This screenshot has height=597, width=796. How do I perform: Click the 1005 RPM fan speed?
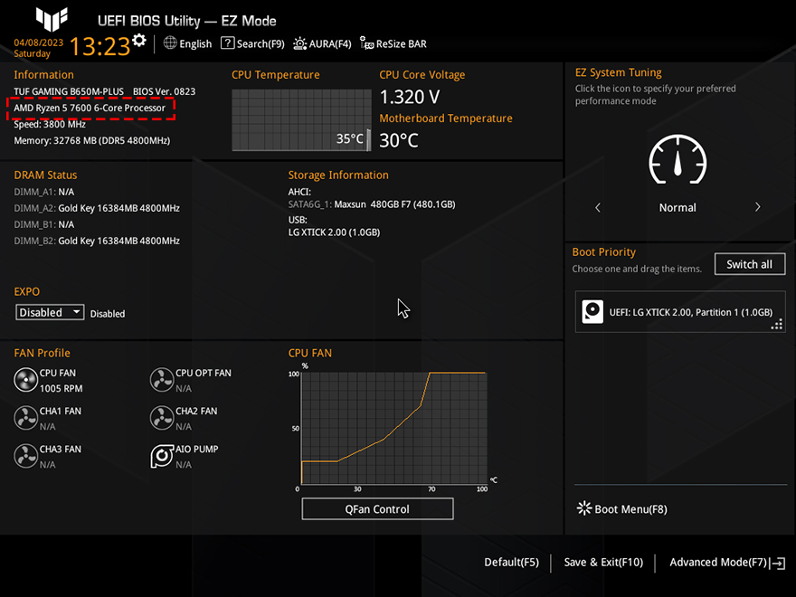pos(61,388)
